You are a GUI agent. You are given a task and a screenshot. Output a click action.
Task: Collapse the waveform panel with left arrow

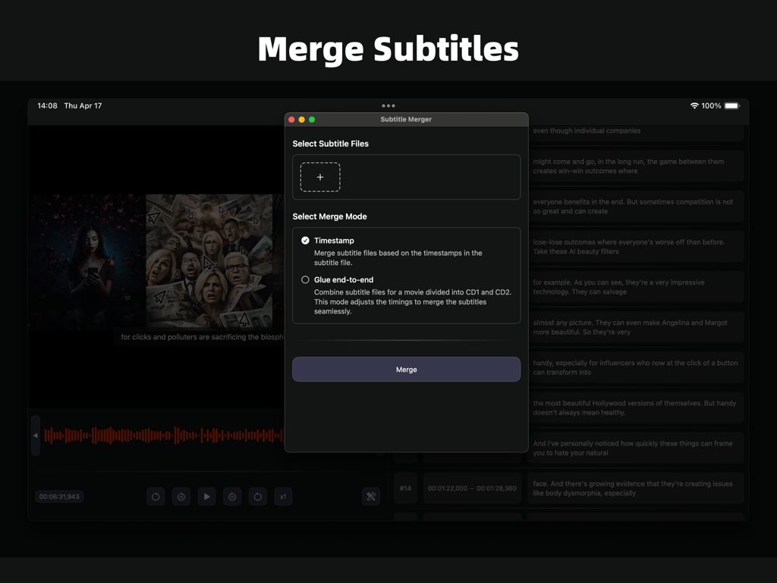coord(35,435)
